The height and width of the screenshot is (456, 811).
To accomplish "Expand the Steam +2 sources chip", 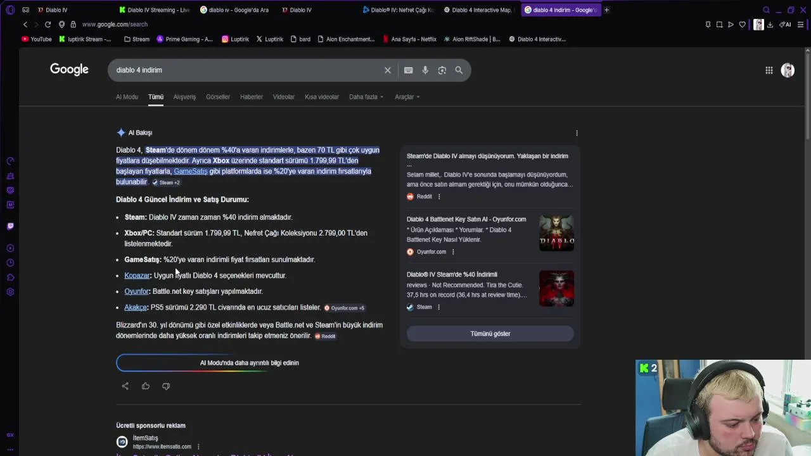I will point(166,182).
